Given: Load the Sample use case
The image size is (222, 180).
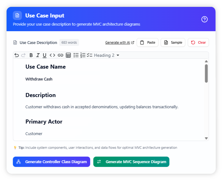Looking at the screenshot, I should (x=173, y=42).
